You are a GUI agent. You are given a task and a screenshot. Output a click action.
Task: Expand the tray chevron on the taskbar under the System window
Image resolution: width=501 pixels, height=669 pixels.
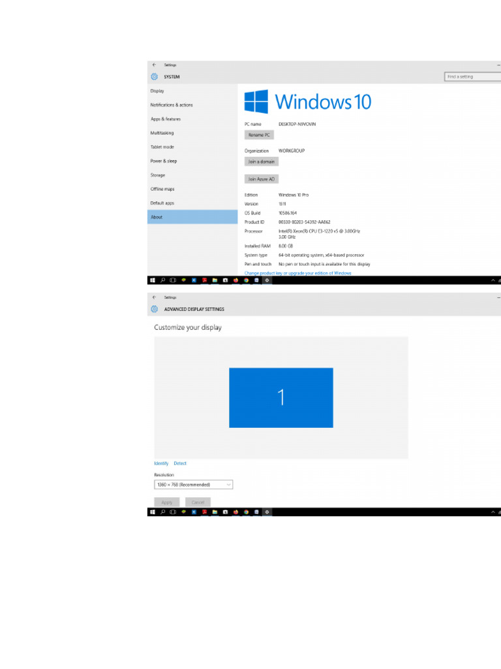tap(493, 280)
